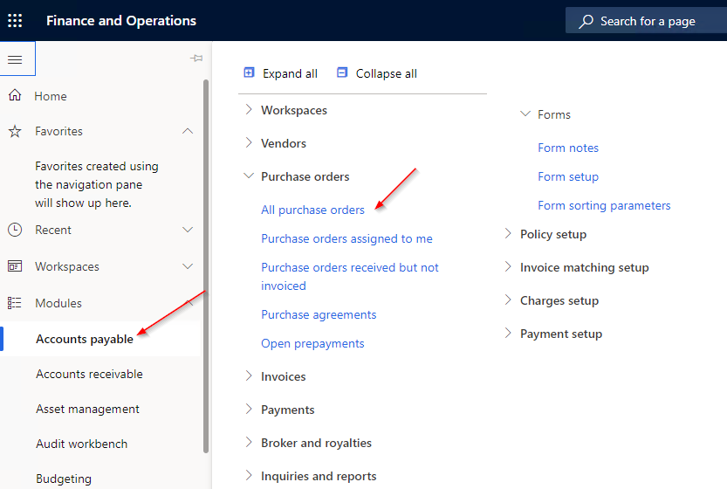Open Form sorting parameters link
Screen dimensions: 727x489
[604, 205]
